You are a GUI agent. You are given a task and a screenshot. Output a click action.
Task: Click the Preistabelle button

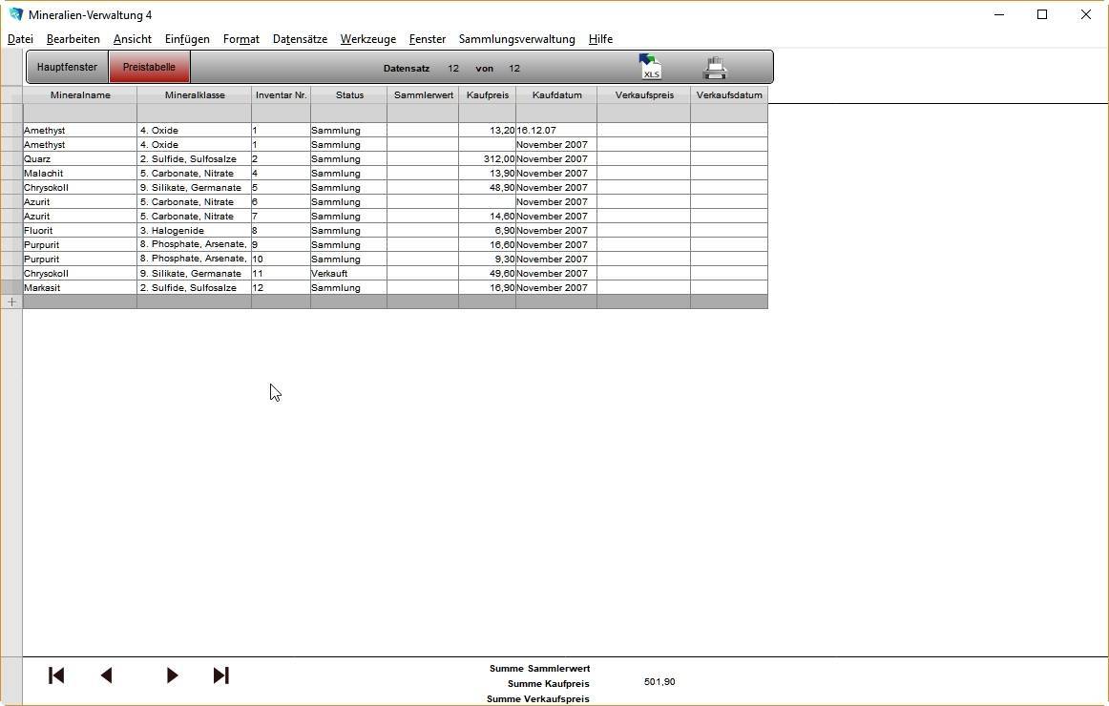pos(149,67)
